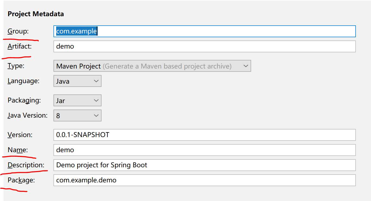Click the Java Version label
The image size is (371, 201).
28,115
